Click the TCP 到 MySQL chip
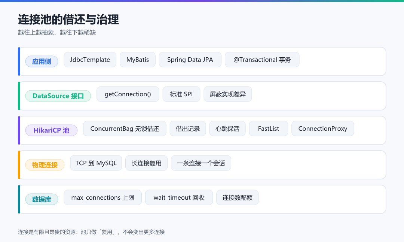404x242 pixels. (96, 163)
